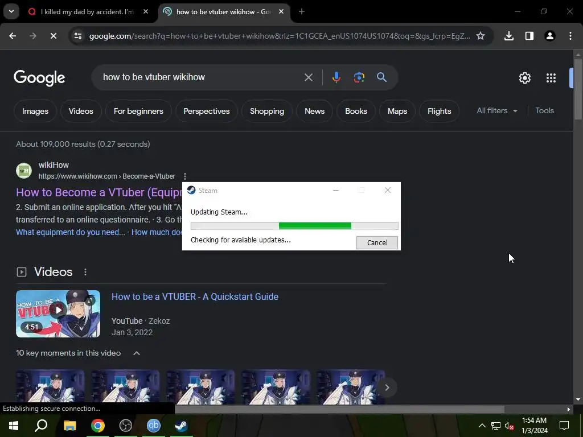Expand the 'All filters' dropdown
Image resolution: width=583 pixels, height=437 pixels.
(497, 111)
